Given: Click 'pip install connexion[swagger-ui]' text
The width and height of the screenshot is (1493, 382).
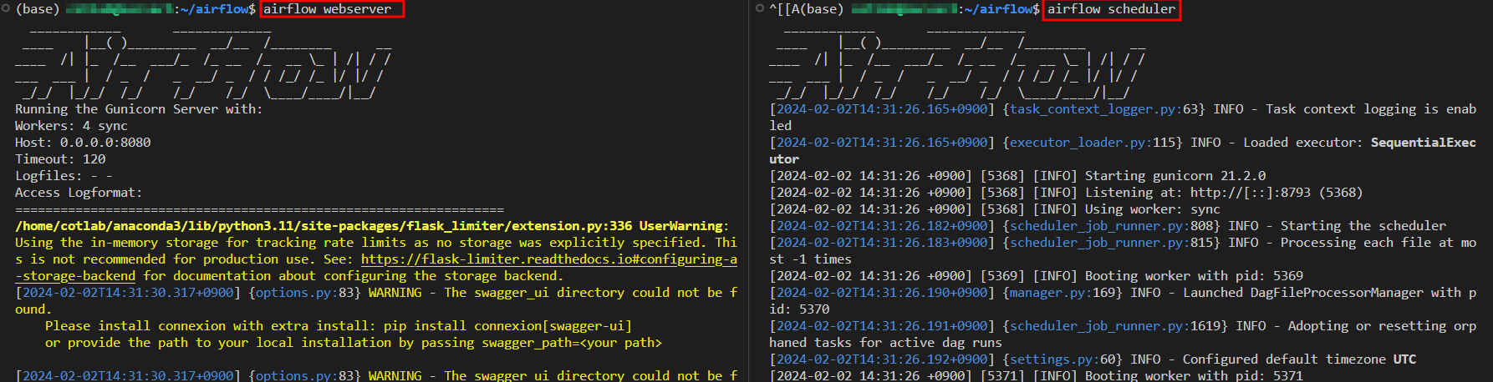Looking at the screenshot, I should [507, 326].
